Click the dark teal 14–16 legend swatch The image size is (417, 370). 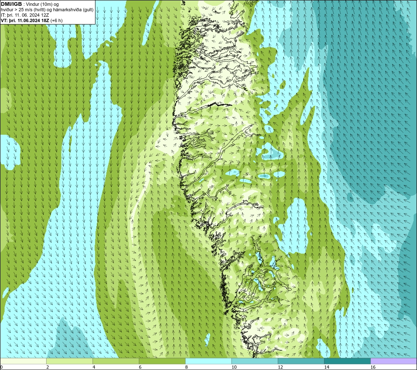347,361
